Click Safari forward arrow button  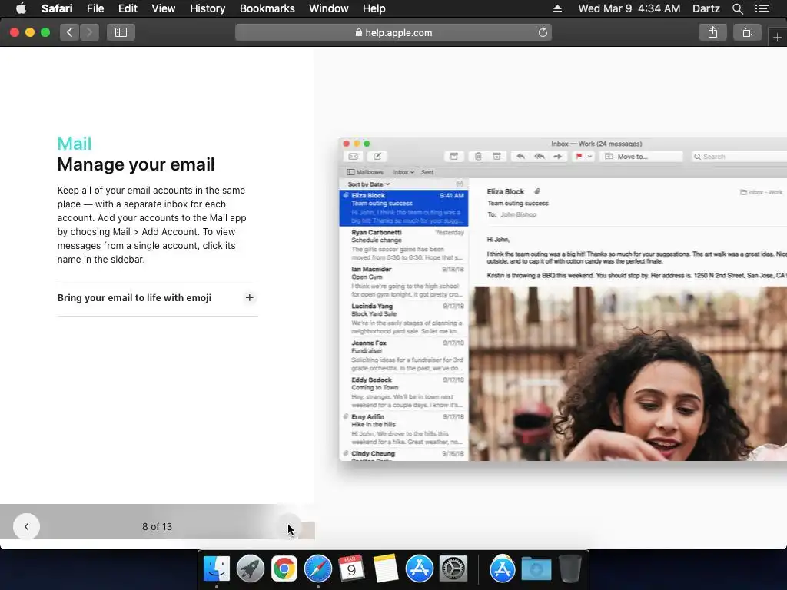89,32
